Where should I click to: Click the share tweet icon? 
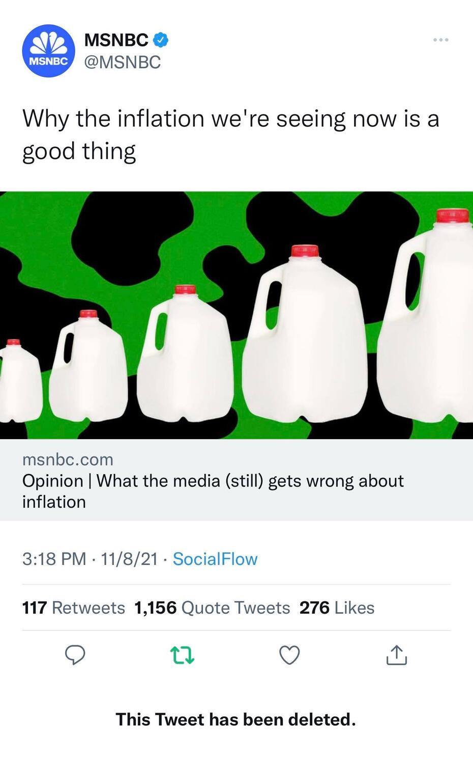397,655
